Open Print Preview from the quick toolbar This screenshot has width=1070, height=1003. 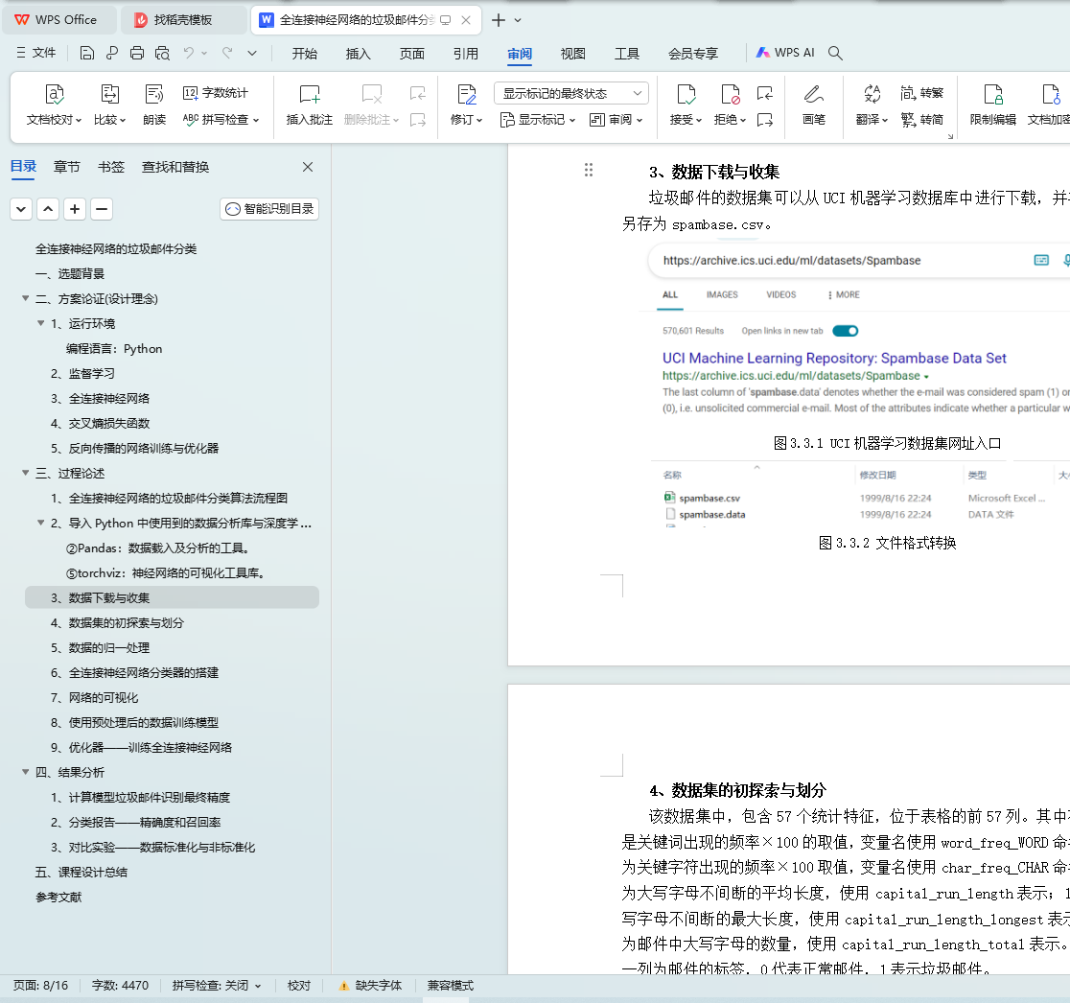pos(162,54)
